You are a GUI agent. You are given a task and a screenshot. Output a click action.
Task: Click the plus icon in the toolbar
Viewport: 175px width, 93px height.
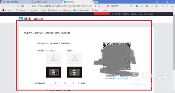(x=167, y=6)
